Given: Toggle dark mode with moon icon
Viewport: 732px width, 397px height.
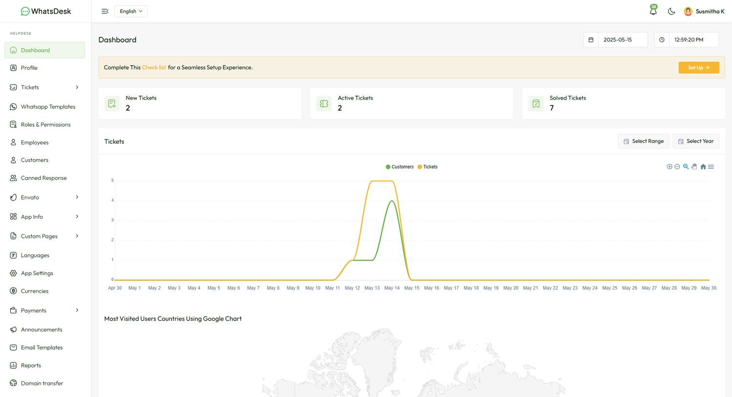Looking at the screenshot, I should pos(671,11).
